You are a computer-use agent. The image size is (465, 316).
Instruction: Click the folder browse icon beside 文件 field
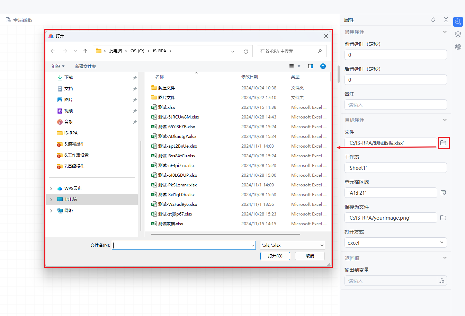pos(443,143)
